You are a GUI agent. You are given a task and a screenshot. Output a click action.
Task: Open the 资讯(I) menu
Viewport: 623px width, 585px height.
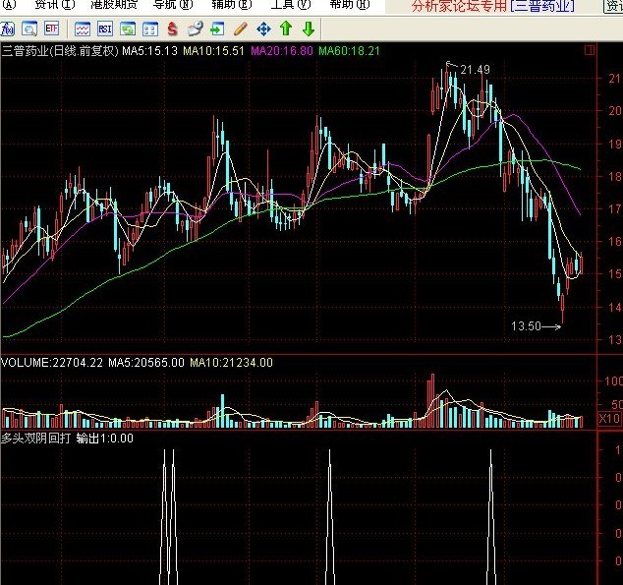(54, 5)
